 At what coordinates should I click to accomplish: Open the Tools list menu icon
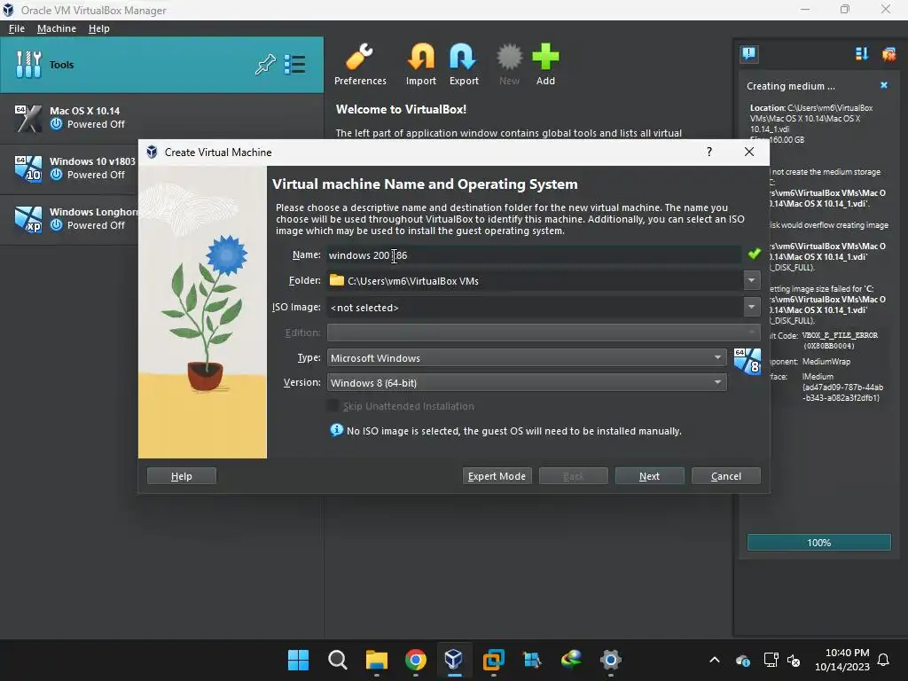pyautogui.click(x=294, y=64)
